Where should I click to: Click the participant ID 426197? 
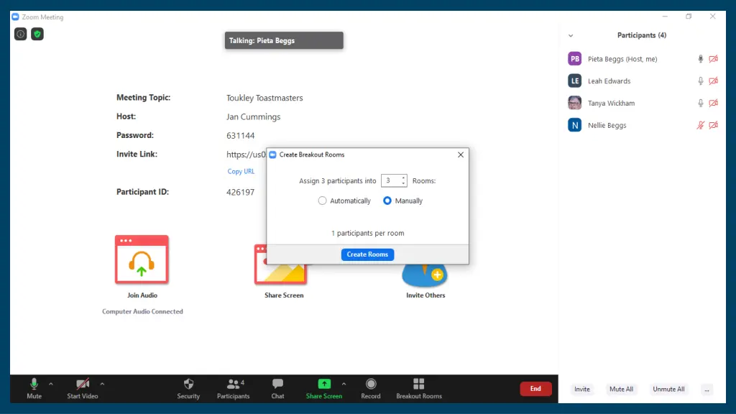pos(240,192)
